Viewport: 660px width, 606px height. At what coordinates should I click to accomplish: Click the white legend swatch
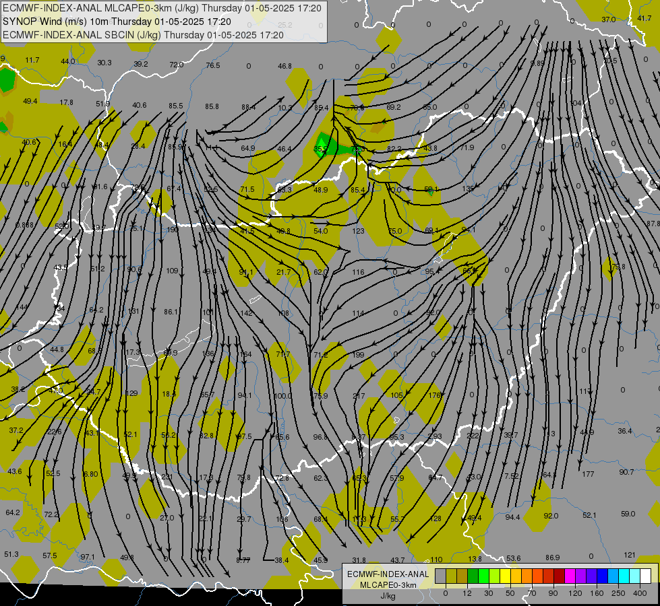[x=646, y=576]
